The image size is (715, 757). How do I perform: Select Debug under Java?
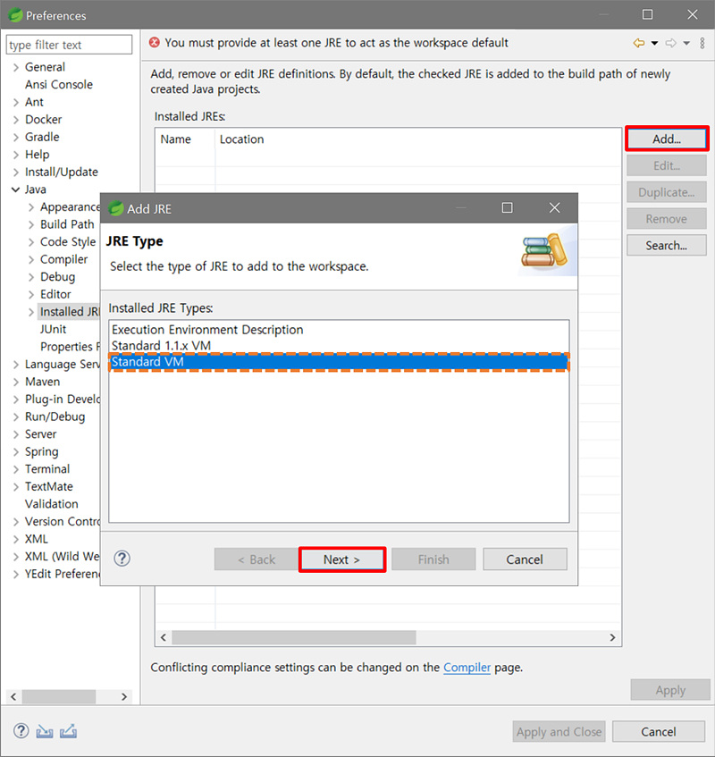point(57,277)
